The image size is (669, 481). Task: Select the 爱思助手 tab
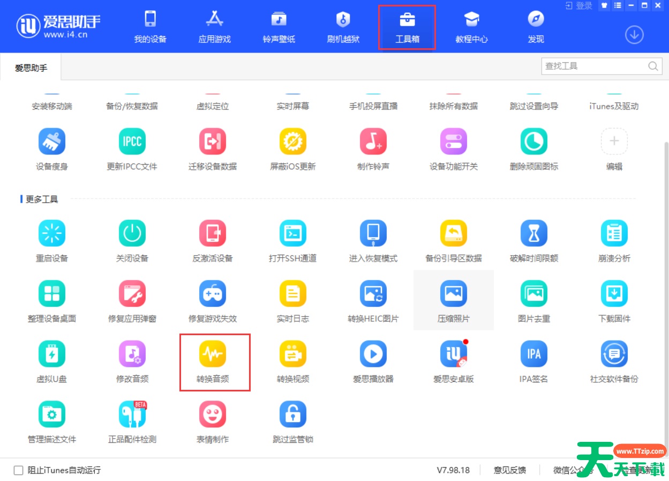coord(29,66)
